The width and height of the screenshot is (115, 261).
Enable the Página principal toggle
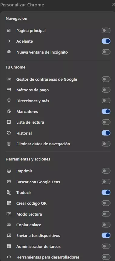106,30
